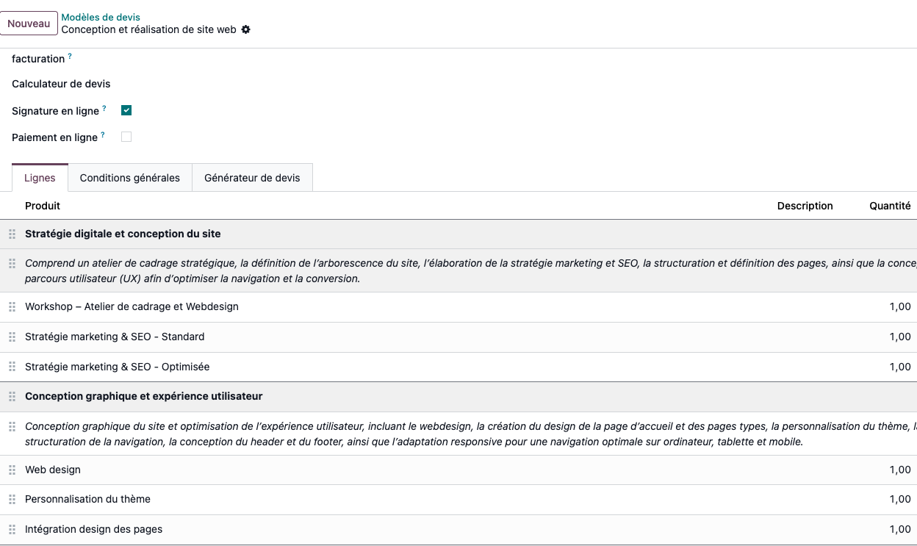917x546 pixels.
Task: Edit quantity 1,00 of Workshop row
Action: [x=900, y=306]
